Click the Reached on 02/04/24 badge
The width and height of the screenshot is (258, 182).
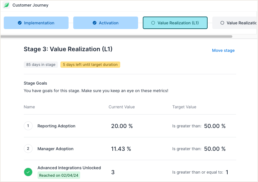[59, 175]
